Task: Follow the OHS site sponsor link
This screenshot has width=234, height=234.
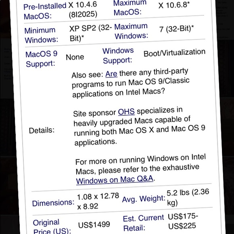Action: pos(126,112)
